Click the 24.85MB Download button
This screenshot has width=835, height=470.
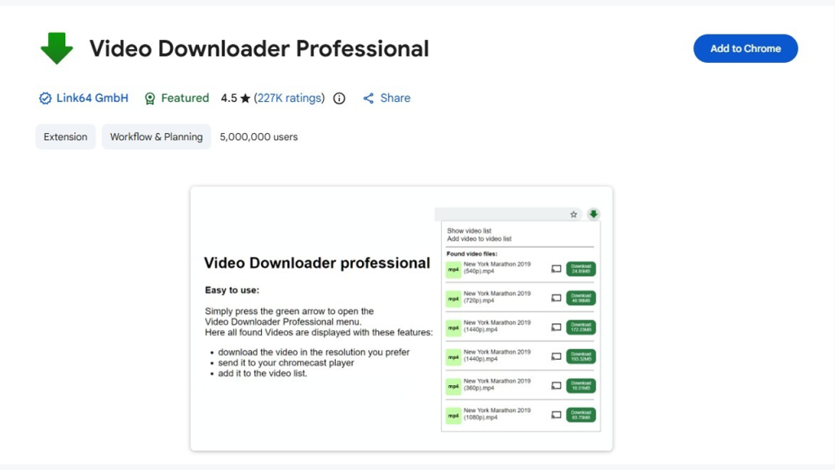tap(581, 268)
